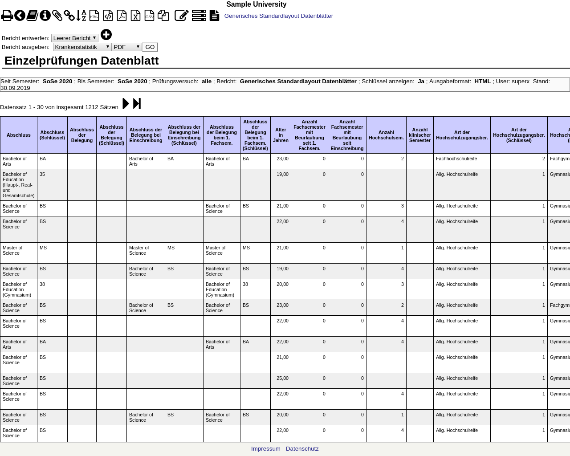Click the Abschluss column header
The height and width of the screenshot is (456, 570).
[x=19, y=135]
